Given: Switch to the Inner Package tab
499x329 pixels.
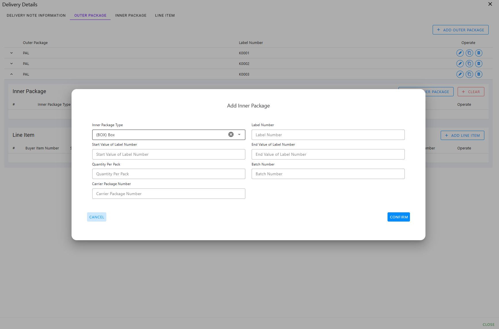Looking at the screenshot, I should click(x=131, y=16).
